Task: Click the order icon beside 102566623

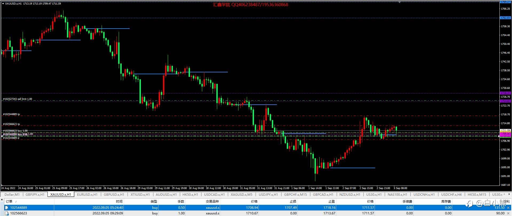Action: click(x=7, y=213)
